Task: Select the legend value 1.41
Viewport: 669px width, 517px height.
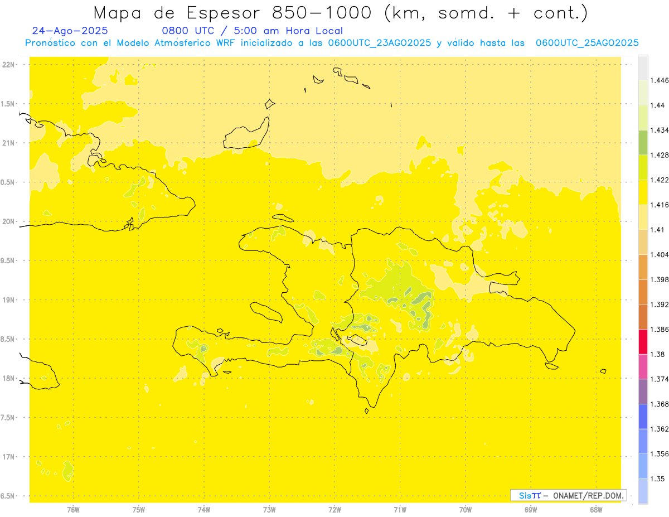Action: [658, 230]
